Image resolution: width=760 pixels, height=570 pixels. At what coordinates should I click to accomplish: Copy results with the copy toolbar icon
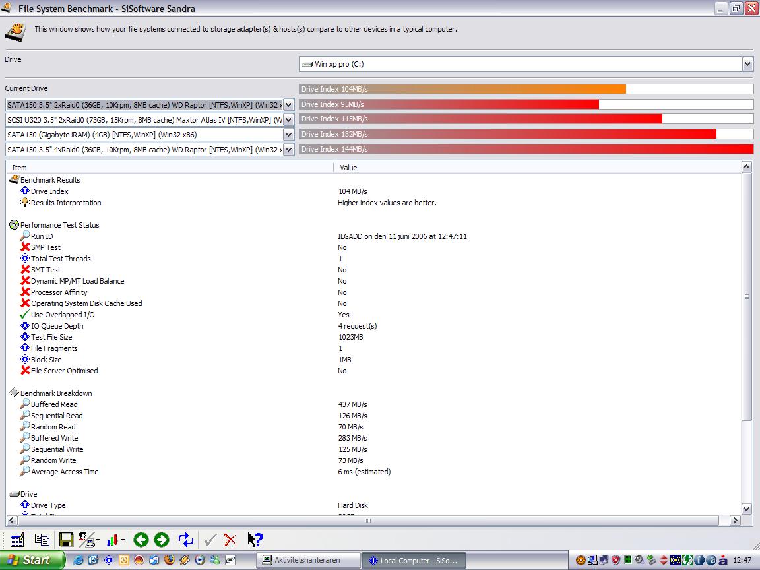click(42, 540)
